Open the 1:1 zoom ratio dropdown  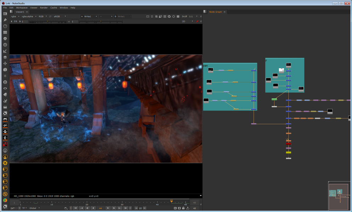[x=193, y=17]
